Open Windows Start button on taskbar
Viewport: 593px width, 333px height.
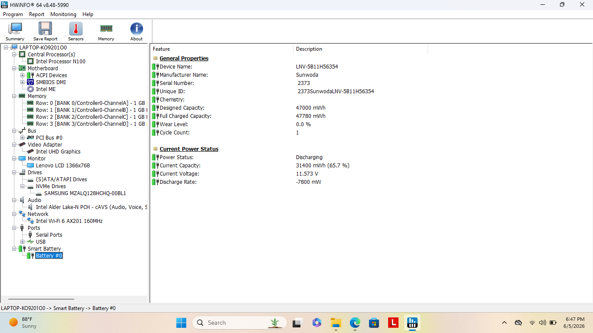(x=181, y=323)
